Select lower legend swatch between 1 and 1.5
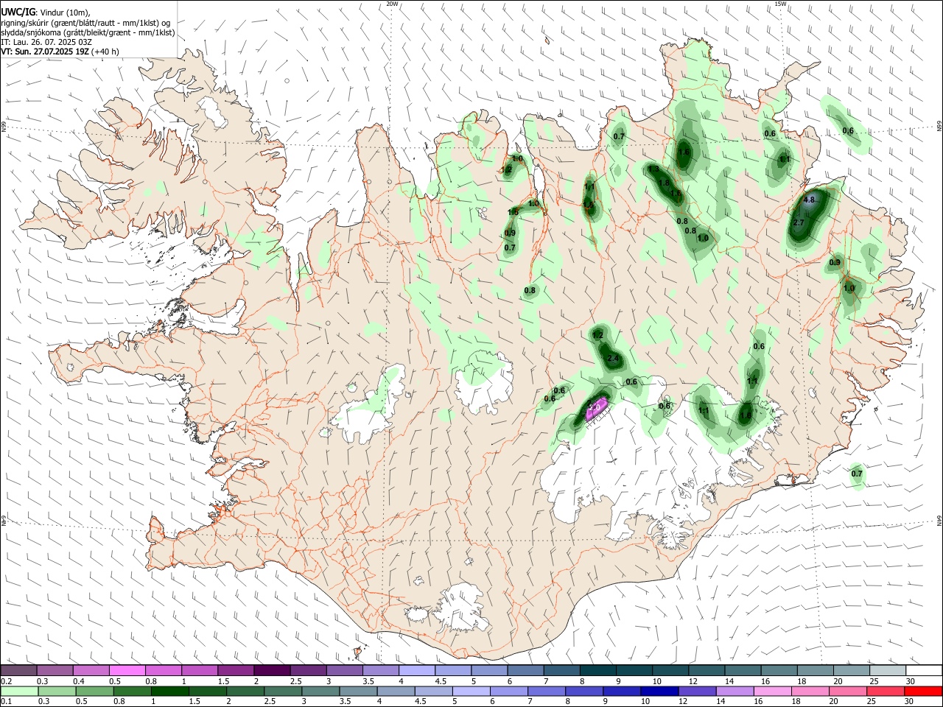943x707 pixels. pyautogui.click(x=169, y=691)
